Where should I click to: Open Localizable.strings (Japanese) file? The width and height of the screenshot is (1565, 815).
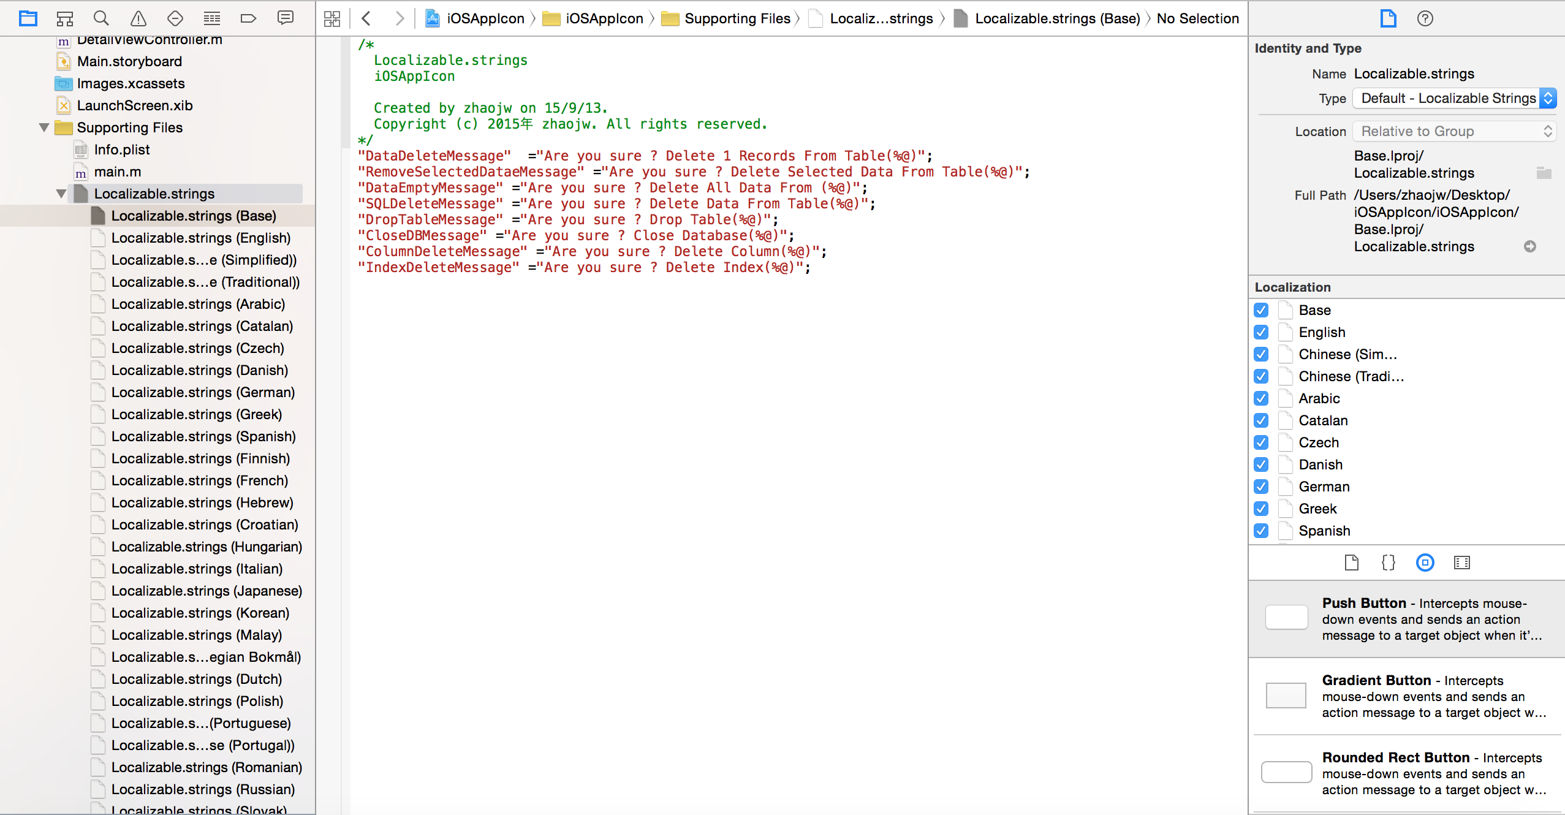(206, 591)
